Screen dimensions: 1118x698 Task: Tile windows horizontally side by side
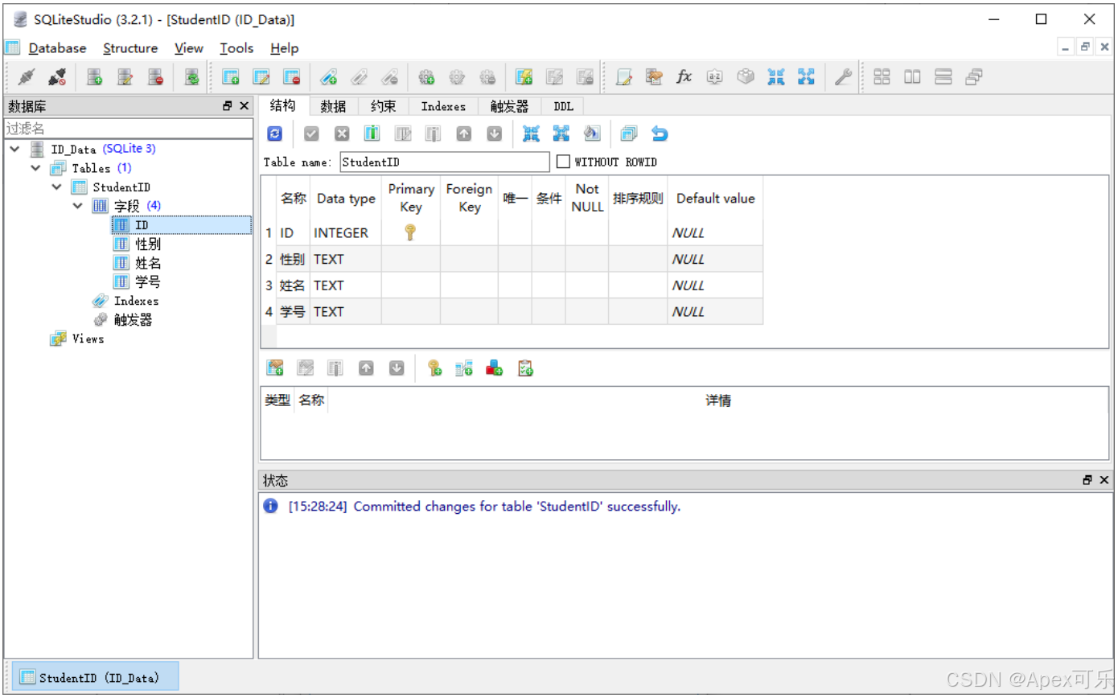pyautogui.click(x=913, y=77)
